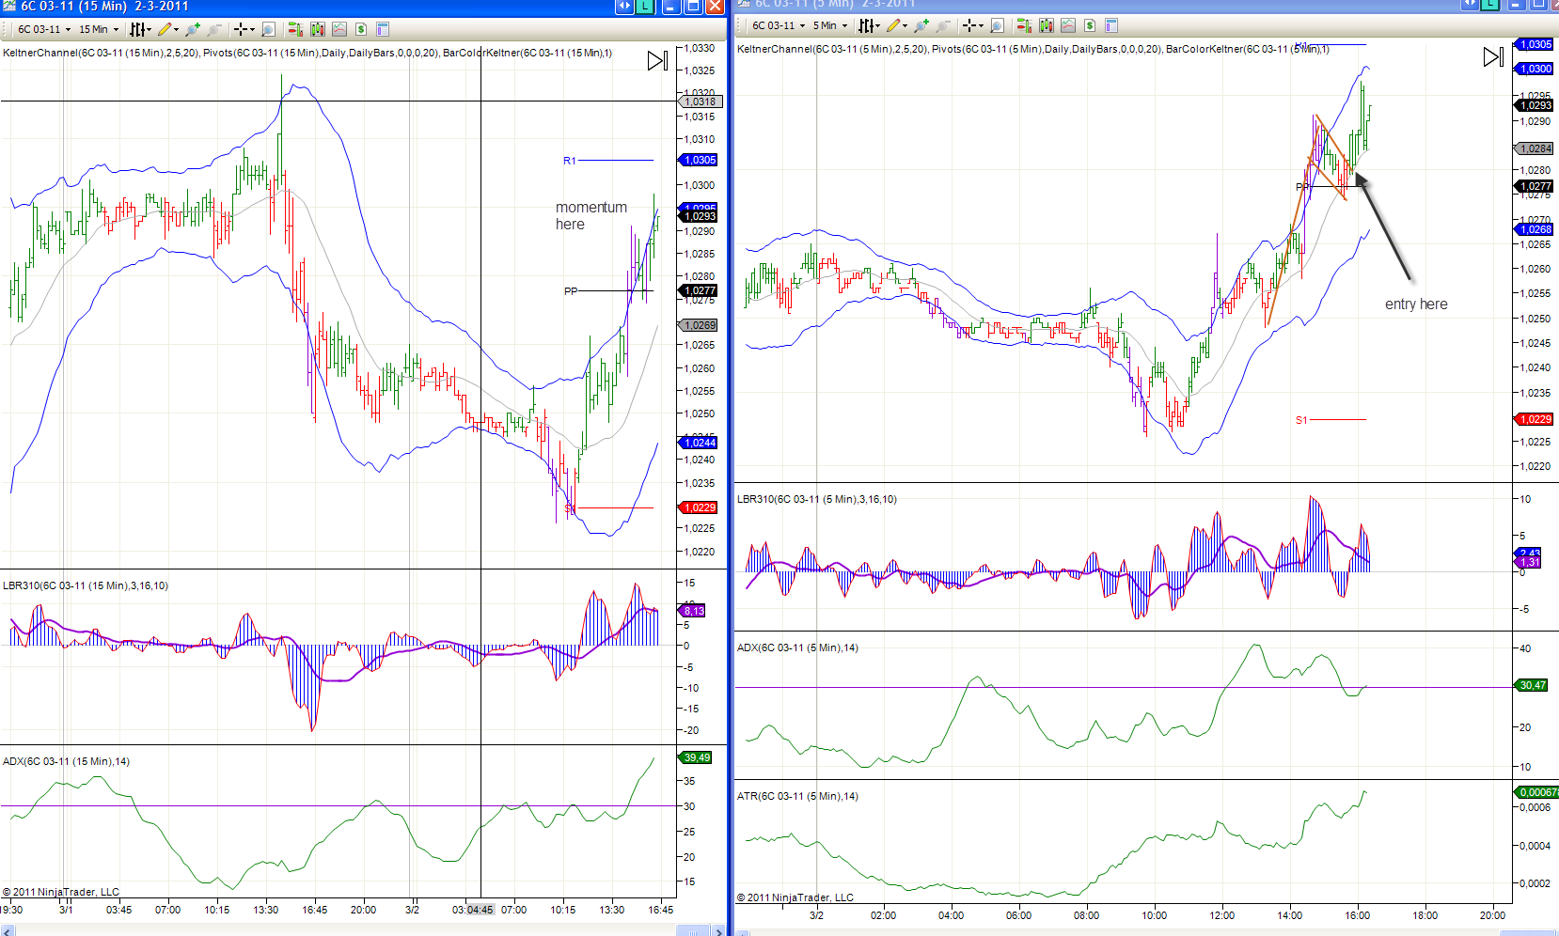Open the 5 Min interval dropdown

click(x=830, y=25)
